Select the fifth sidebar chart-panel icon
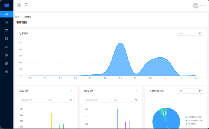The image size is (209, 129). click(7, 47)
